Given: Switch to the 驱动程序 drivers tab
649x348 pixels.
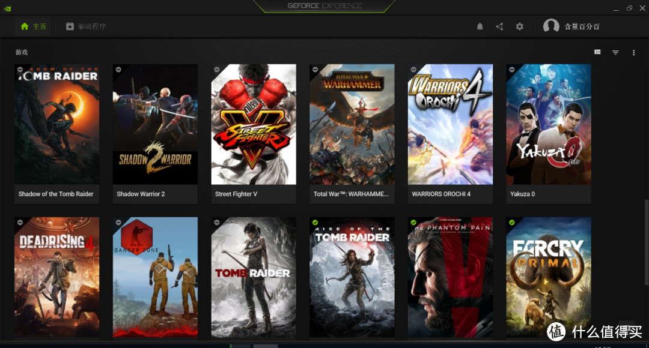Looking at the screenshot, I should click(86, 26).
